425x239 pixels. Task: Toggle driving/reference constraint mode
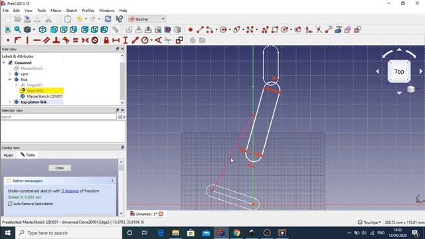click(x=179, y=40)
